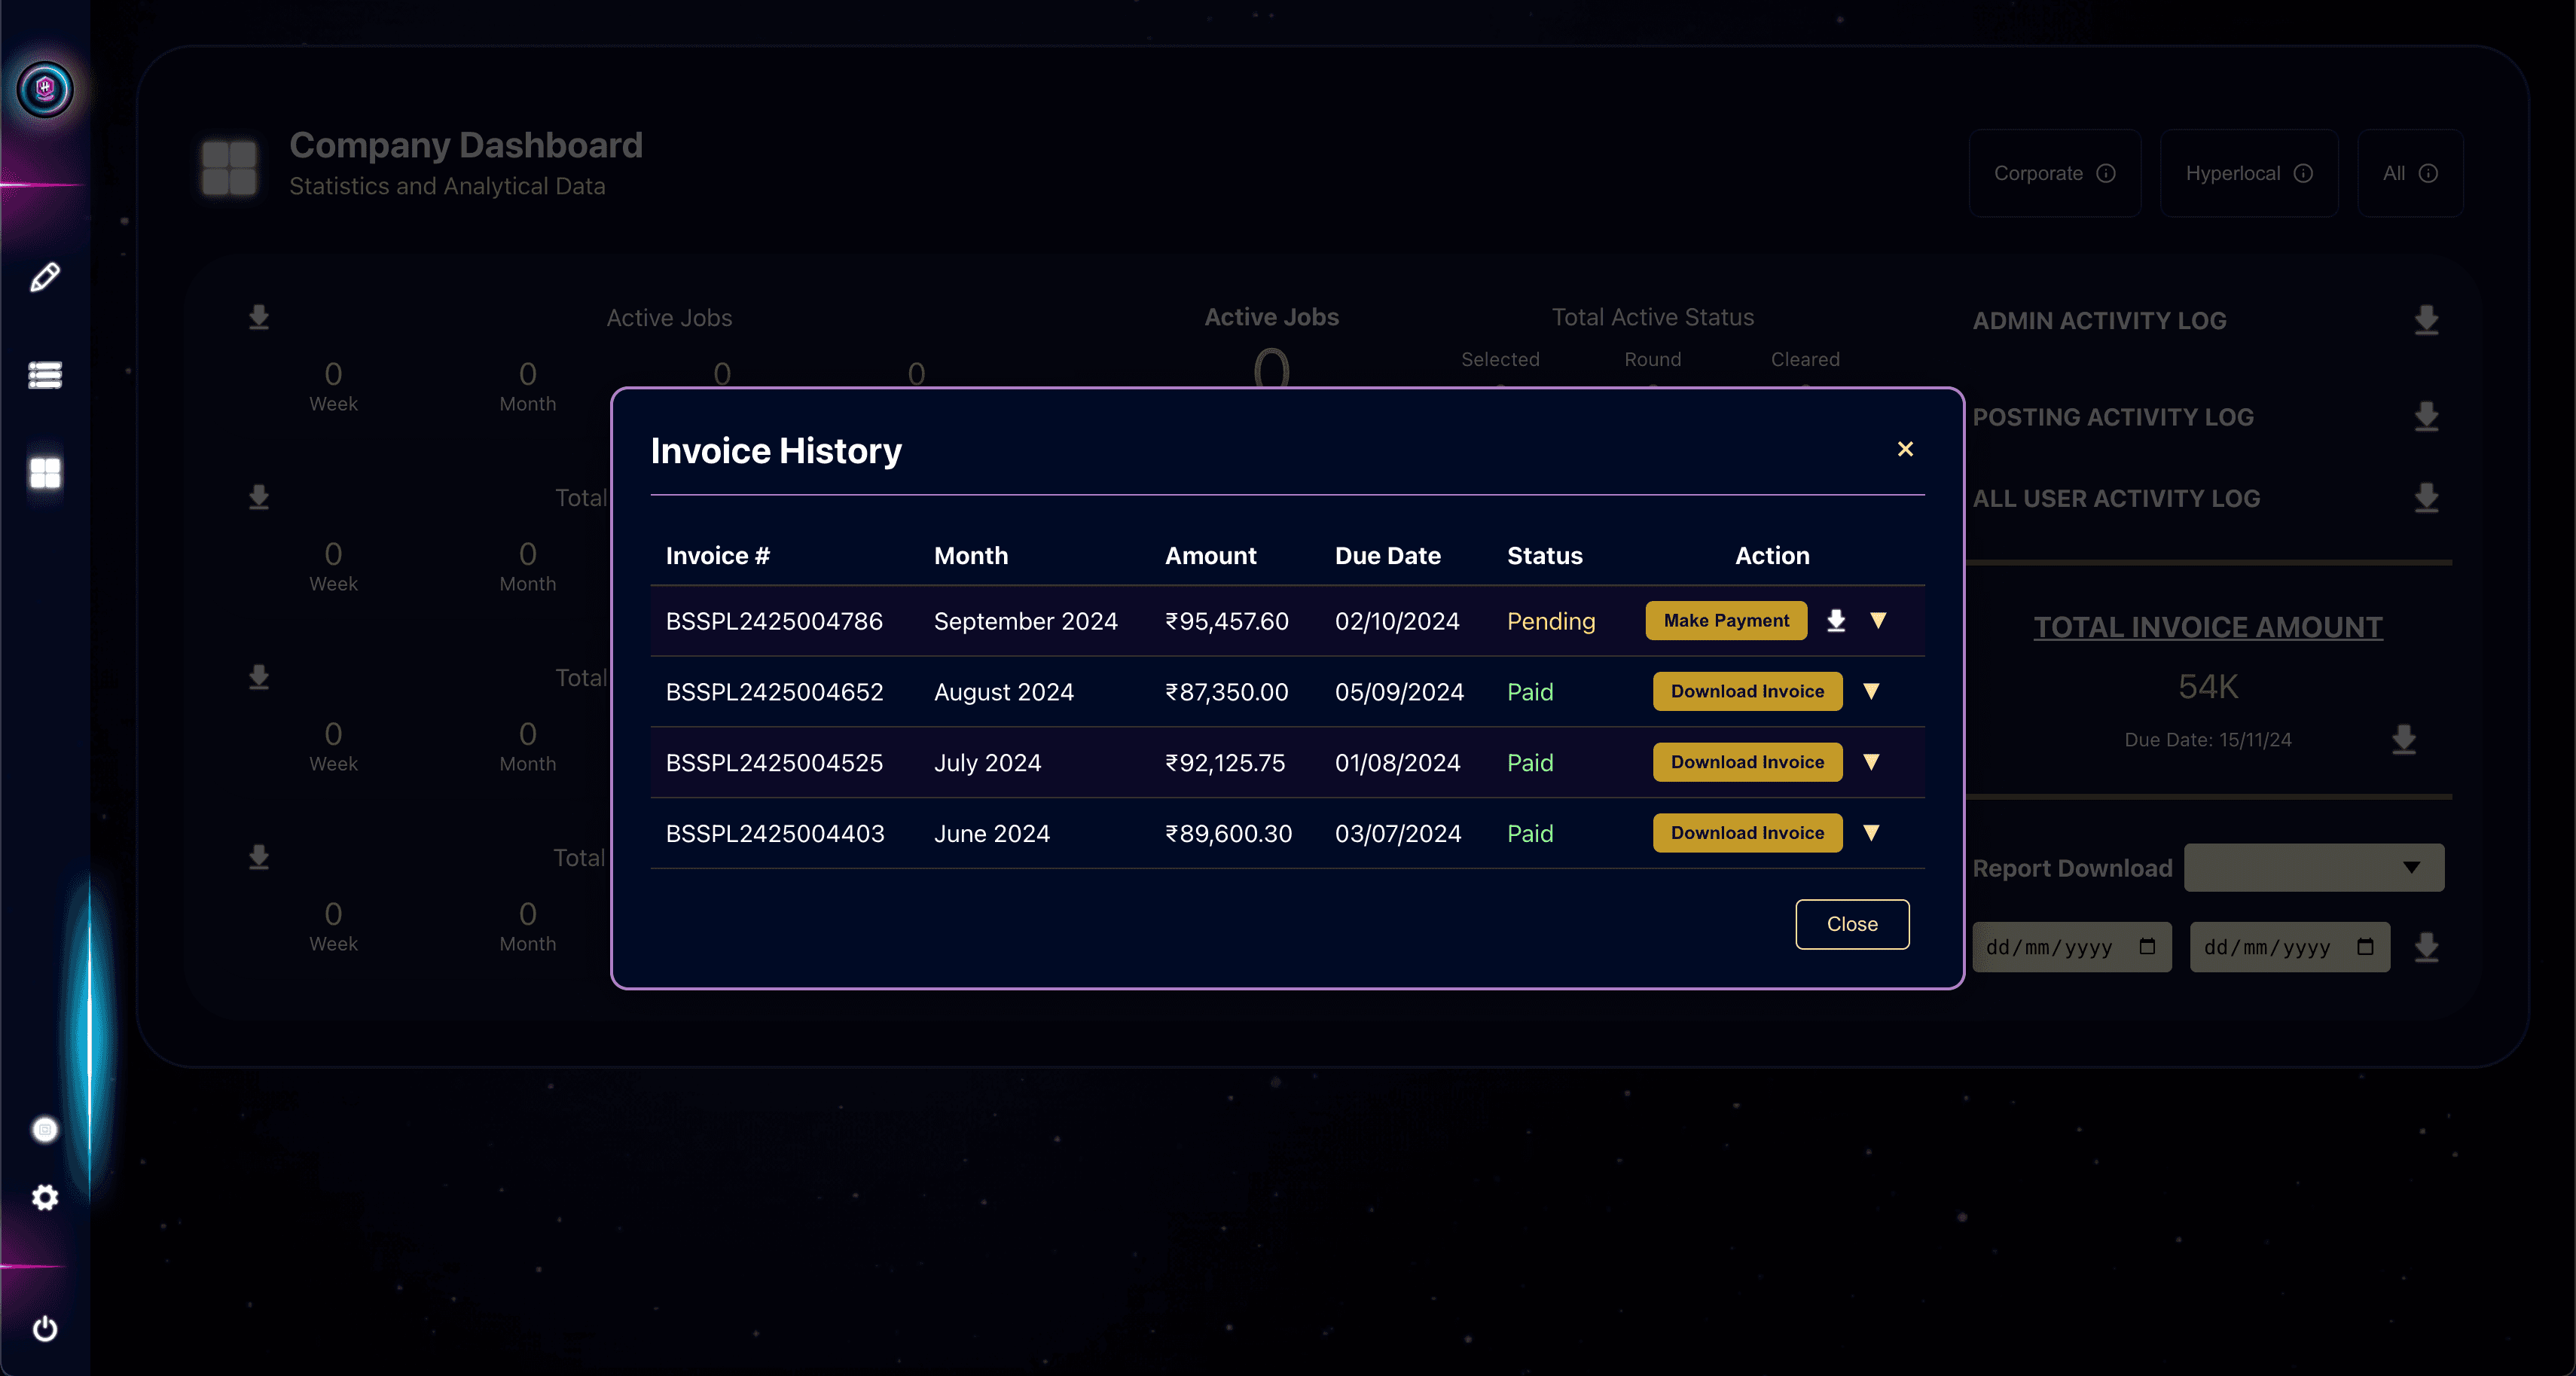Switch to the Hyperlocal filter tab
This screenshot has width=2576, height=1376.
coord(2248,173)
